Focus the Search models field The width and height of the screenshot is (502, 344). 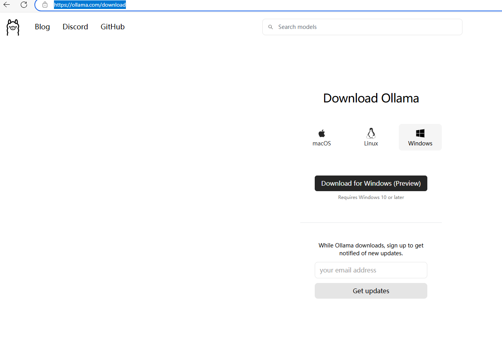pyautogui.click(x=362, y=27)
